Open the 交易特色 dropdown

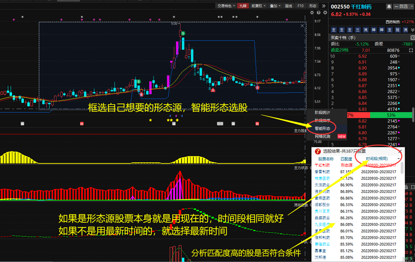[x=226, y=6]
